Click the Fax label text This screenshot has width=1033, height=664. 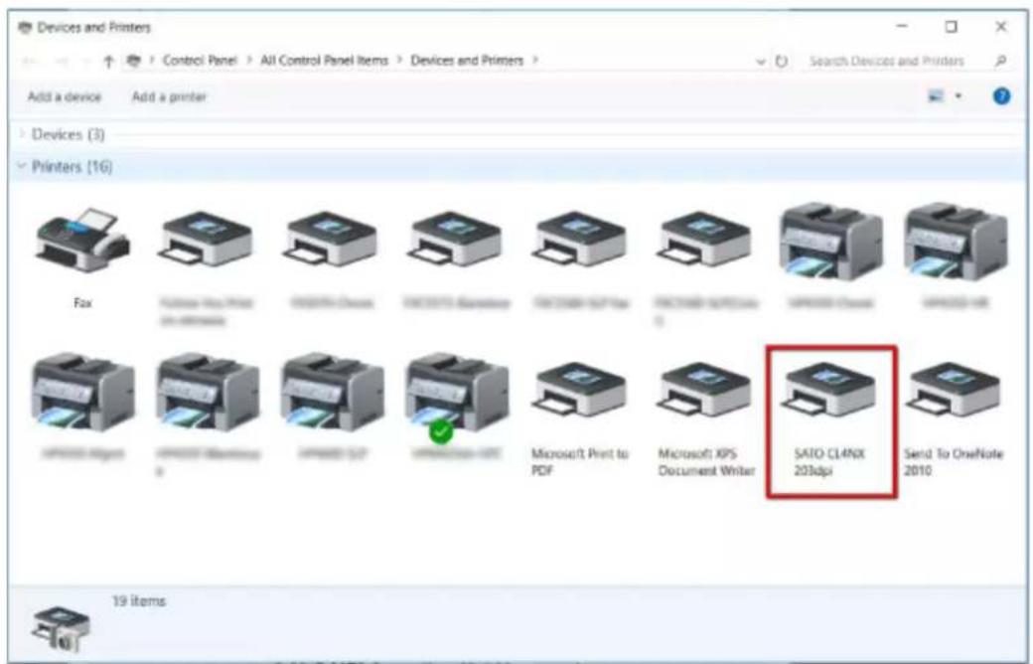pyautogui.click(x=83, y=302)
